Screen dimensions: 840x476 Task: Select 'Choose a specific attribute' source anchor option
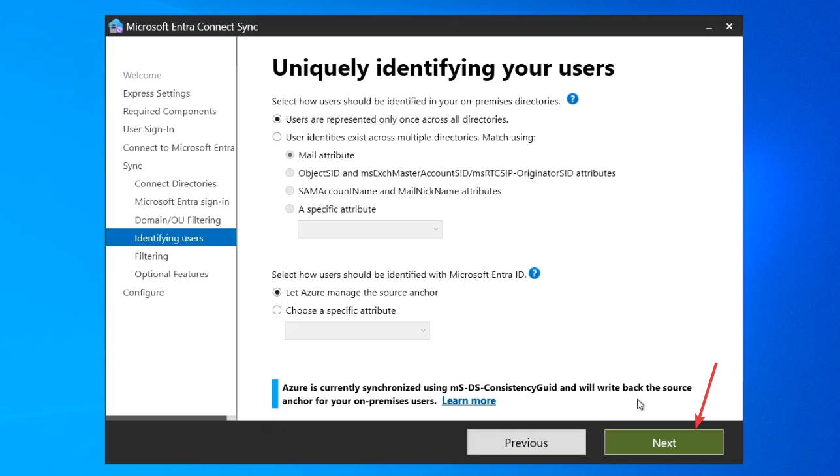click(277, 310)
